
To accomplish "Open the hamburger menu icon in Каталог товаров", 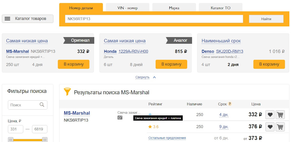I will (7, 19).
